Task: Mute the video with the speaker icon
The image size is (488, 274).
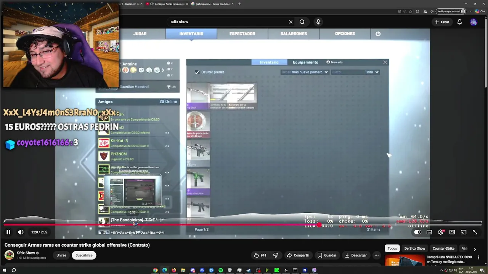Action: tap(21, 232)
